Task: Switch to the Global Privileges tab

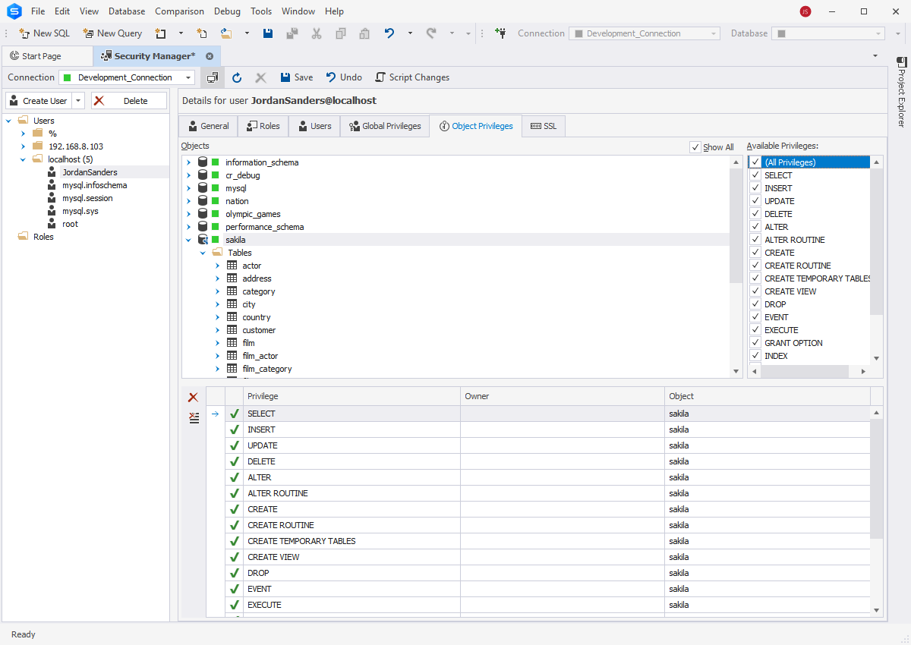Action: 384,126
